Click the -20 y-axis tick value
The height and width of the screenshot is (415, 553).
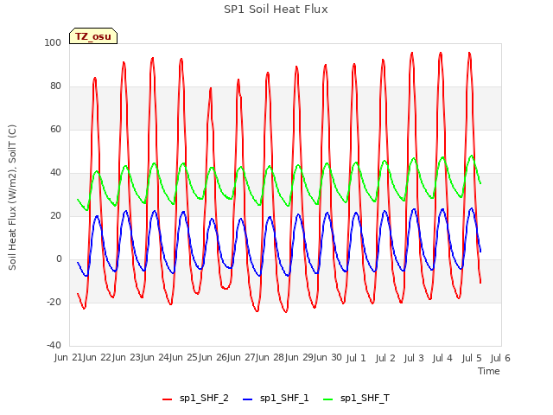pyautogui.click(x=54, y=302)
